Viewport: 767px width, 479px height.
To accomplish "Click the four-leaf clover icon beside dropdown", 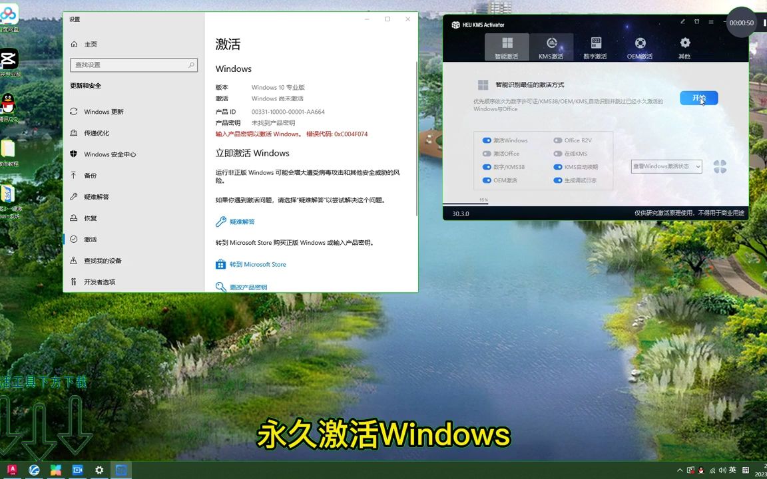I will click(x=720, y=167).
